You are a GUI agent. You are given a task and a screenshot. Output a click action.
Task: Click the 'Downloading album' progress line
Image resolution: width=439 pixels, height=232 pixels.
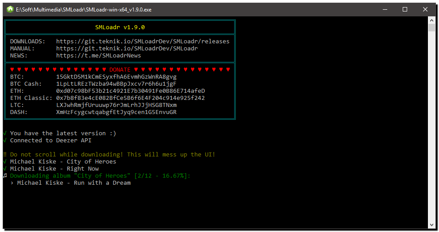pyautogui.click(x=100, y=176)
